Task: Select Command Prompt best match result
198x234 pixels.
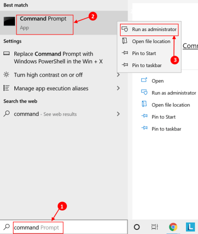Action: 64,23
